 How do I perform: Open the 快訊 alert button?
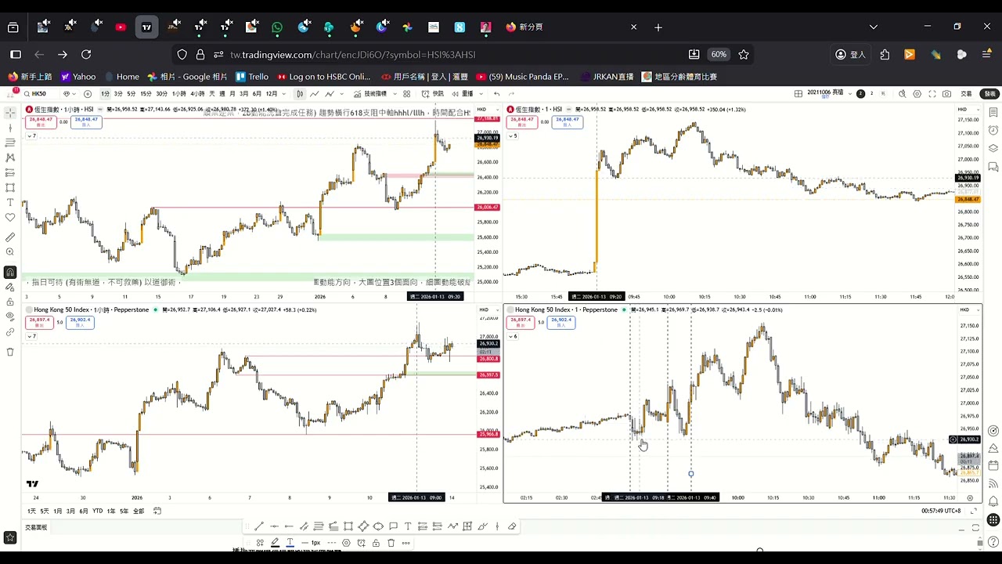[433, 93]
